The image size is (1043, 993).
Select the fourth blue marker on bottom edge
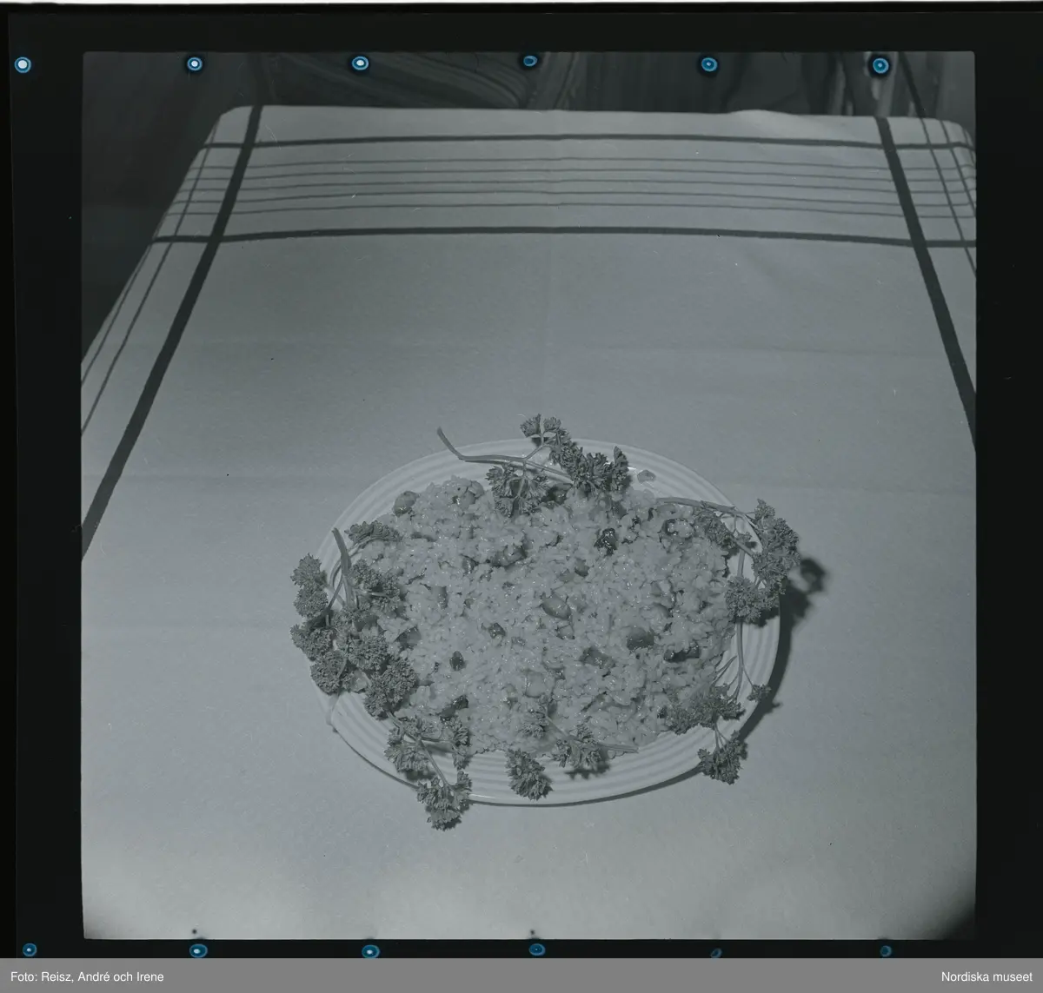[536, 950]
